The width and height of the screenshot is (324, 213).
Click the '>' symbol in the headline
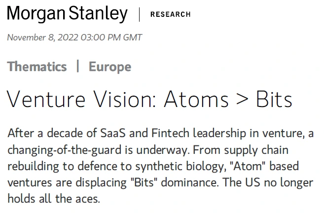click(242, 100)
